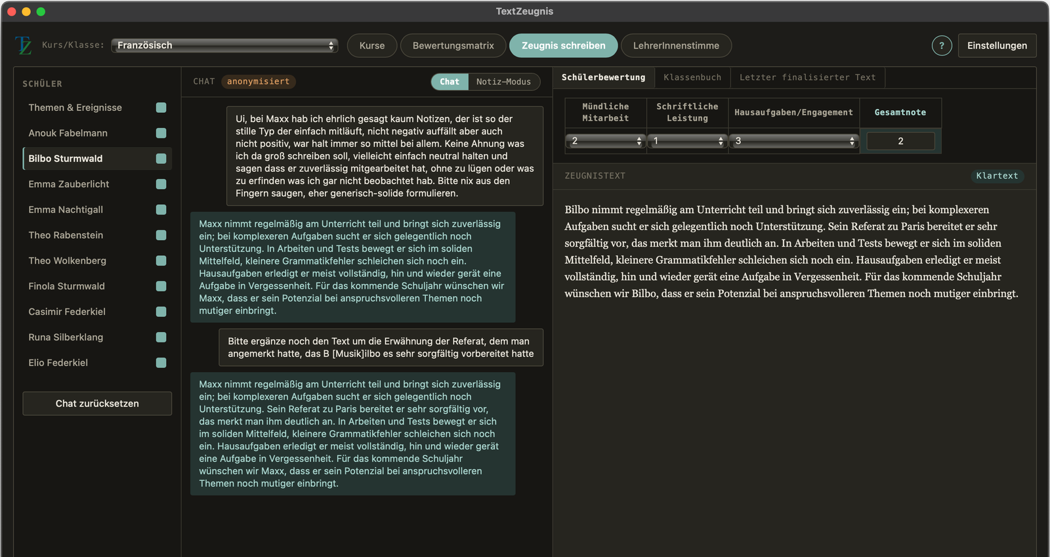
Task: Open the Schriftliche Leistung grade dropdown
Action: (x=687, y=141)
